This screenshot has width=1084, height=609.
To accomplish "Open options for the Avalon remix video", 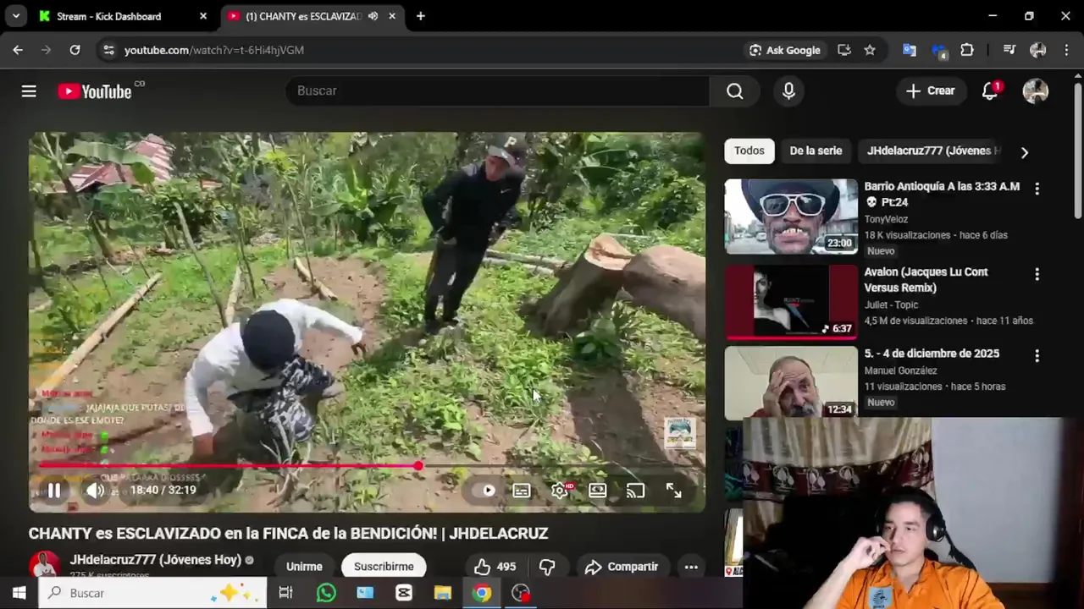I will point(1037,274).
